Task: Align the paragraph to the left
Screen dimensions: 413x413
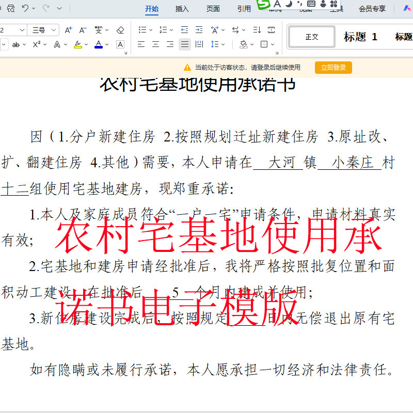Action: coord(141,44)
